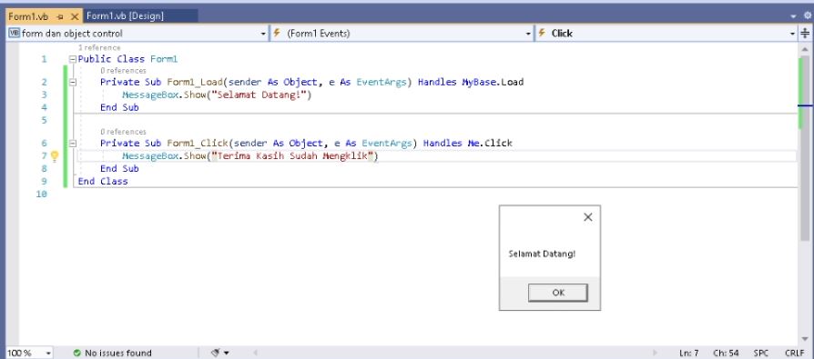
Task: Open the 100 % zoom dropdown
Action: [48, 353]
